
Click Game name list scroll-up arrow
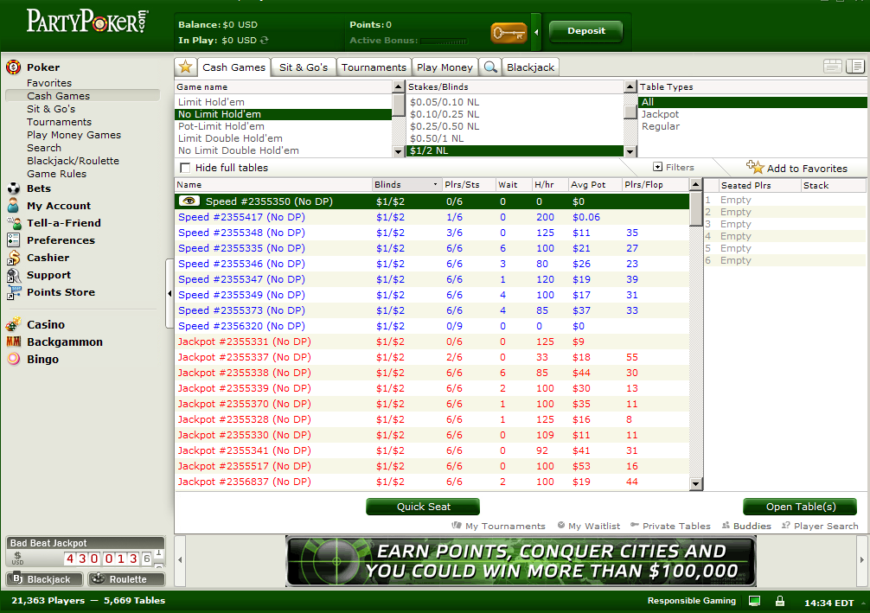(398, 86)
